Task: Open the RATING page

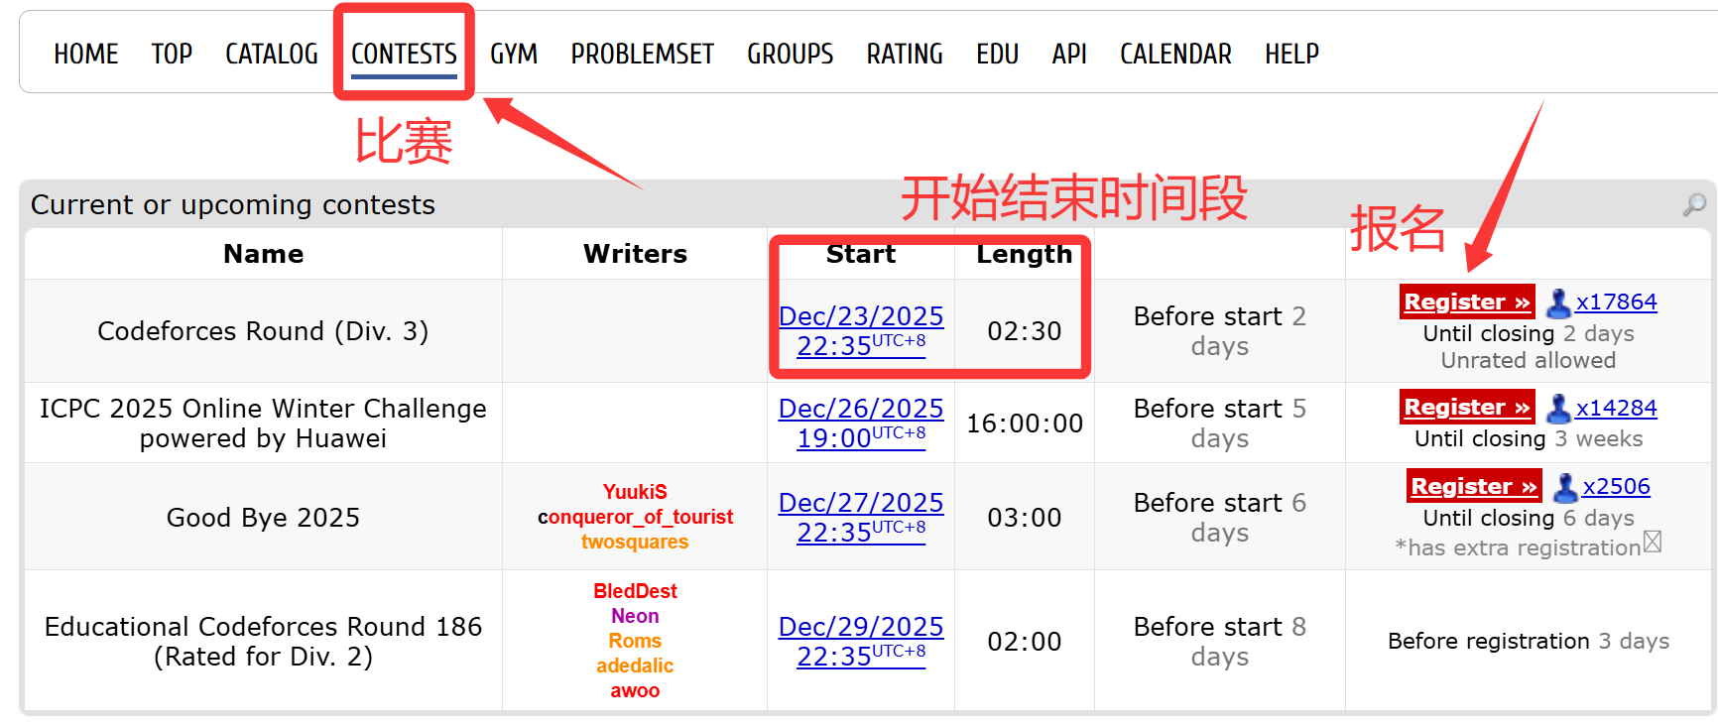Action: [904, 54]
